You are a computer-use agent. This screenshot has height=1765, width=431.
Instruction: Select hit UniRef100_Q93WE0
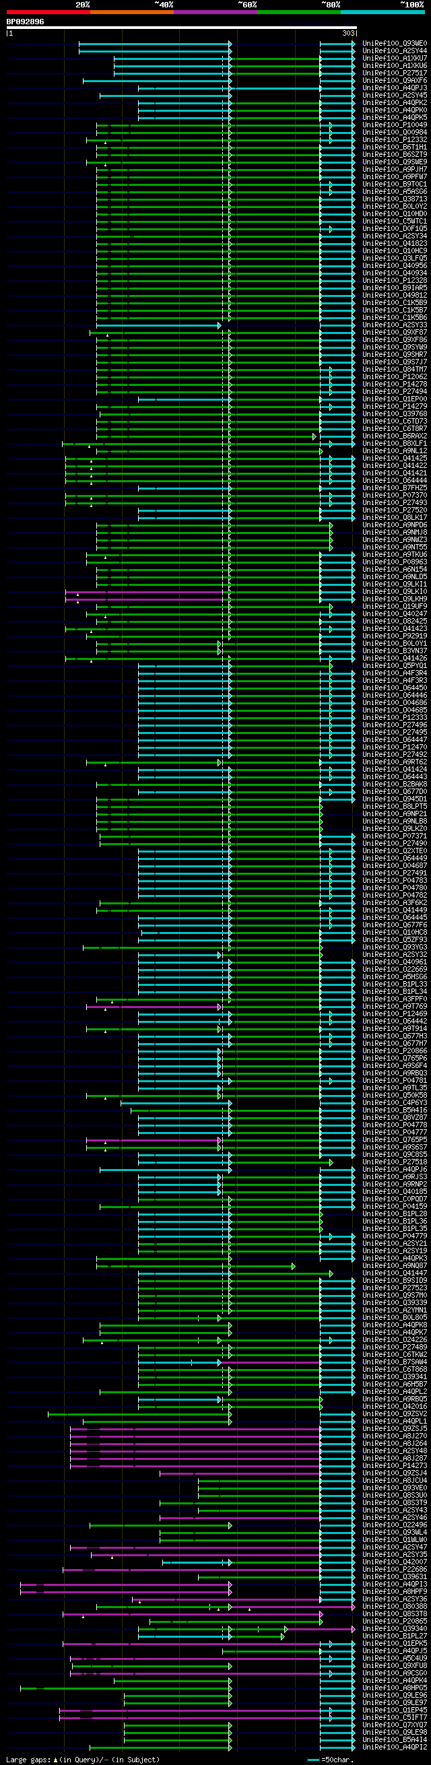click(x=395, y=44)
